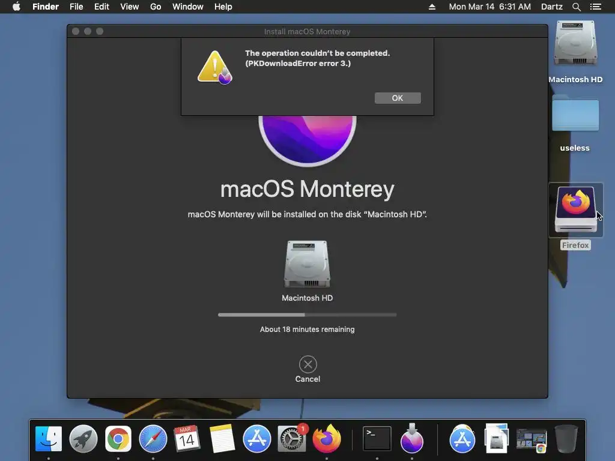The height and width of the screenshot is (461, 615).
Task: Click the Install macOS Monterey Dock icon
Action: (412, 438)
